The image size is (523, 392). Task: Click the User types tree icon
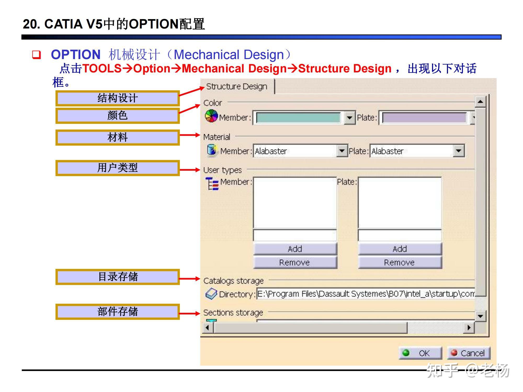coord(212,183)
